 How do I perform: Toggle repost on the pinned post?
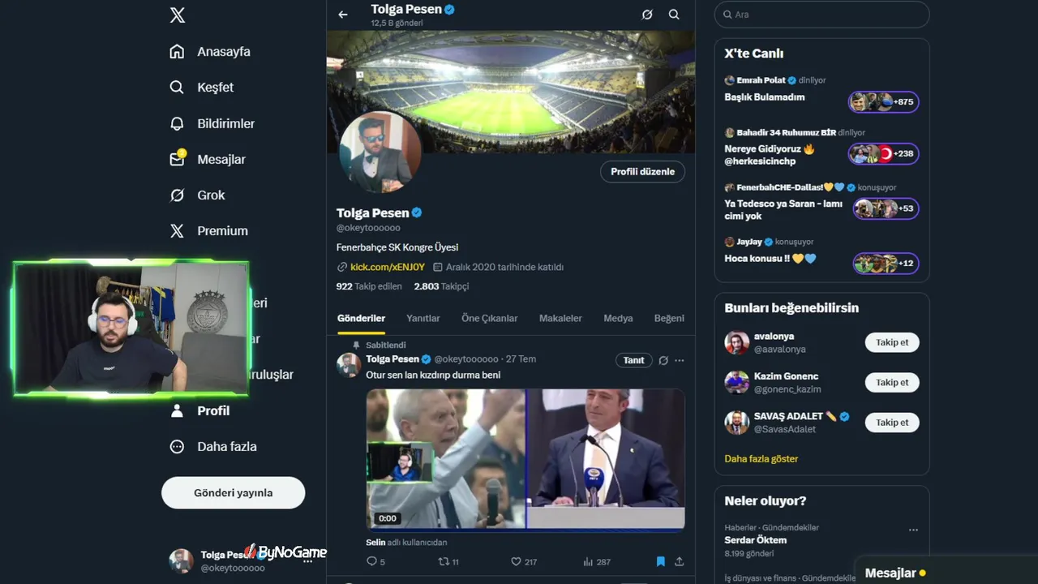point(444,561)
